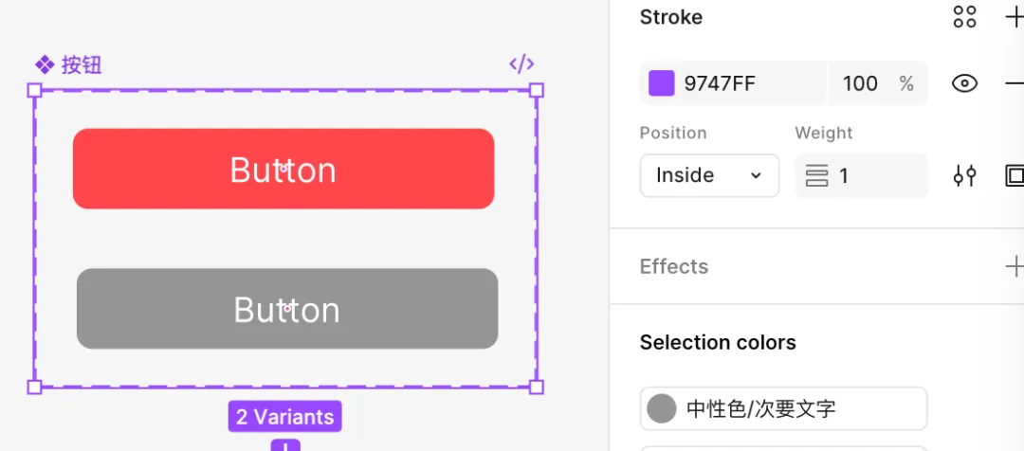Click individual strokes per side icon
The height and width of the screenshot is (451, 1024).
[x=1014, y=175]
